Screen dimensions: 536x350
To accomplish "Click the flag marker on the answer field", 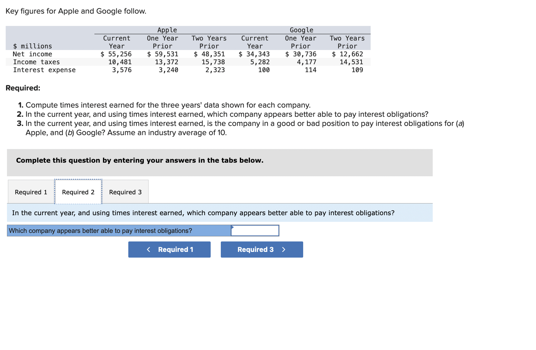I will [233, 227].
